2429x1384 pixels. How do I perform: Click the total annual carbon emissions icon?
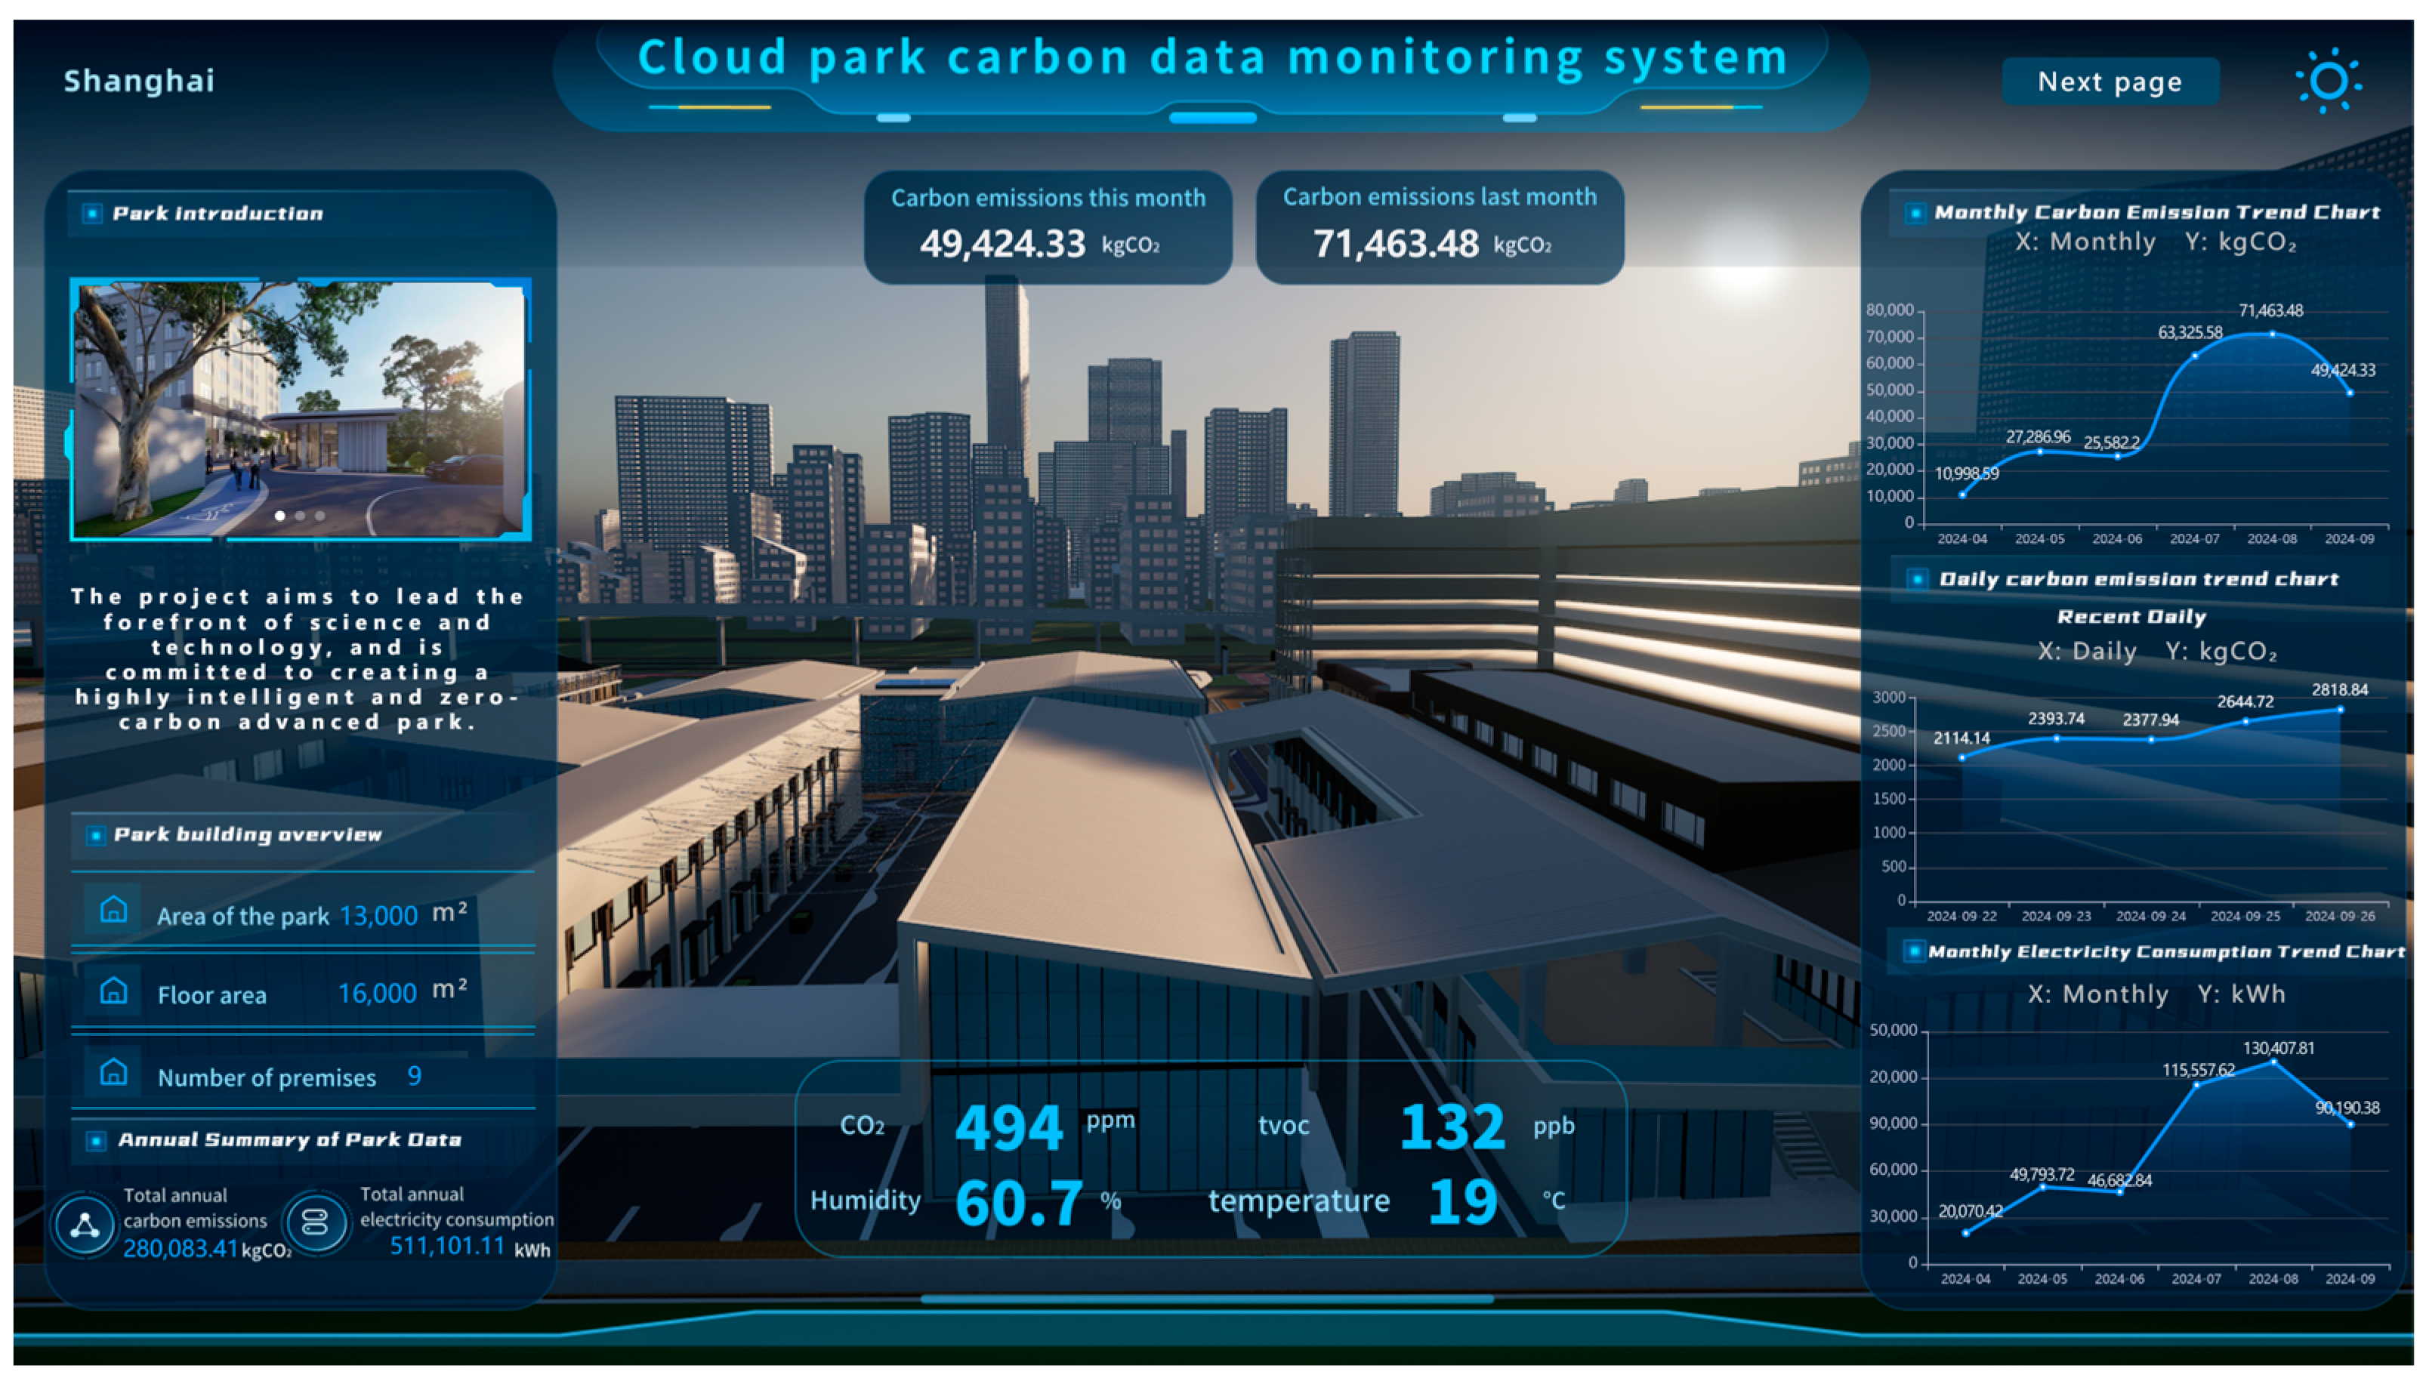tap(85, 1225)
